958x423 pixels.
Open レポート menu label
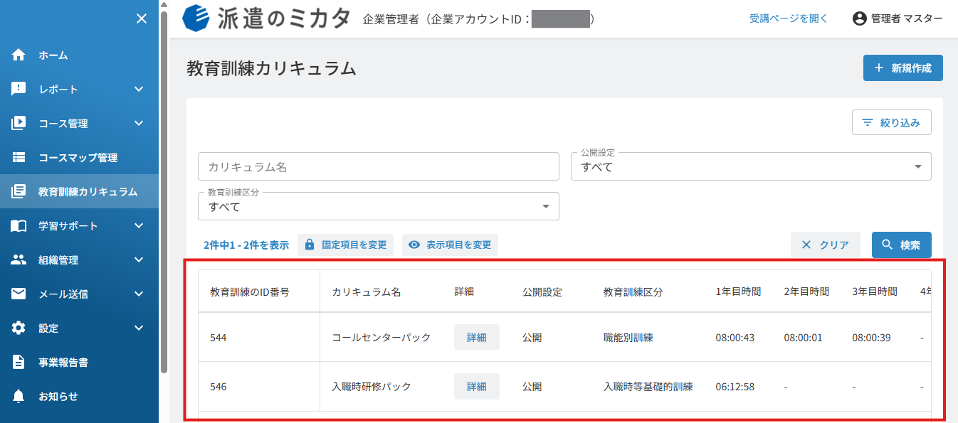point(58,89)
